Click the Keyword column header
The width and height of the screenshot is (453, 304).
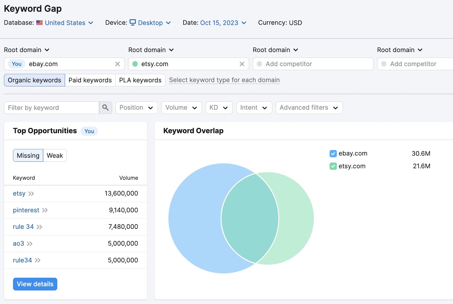pyautogui.click(x=24, y=178)
